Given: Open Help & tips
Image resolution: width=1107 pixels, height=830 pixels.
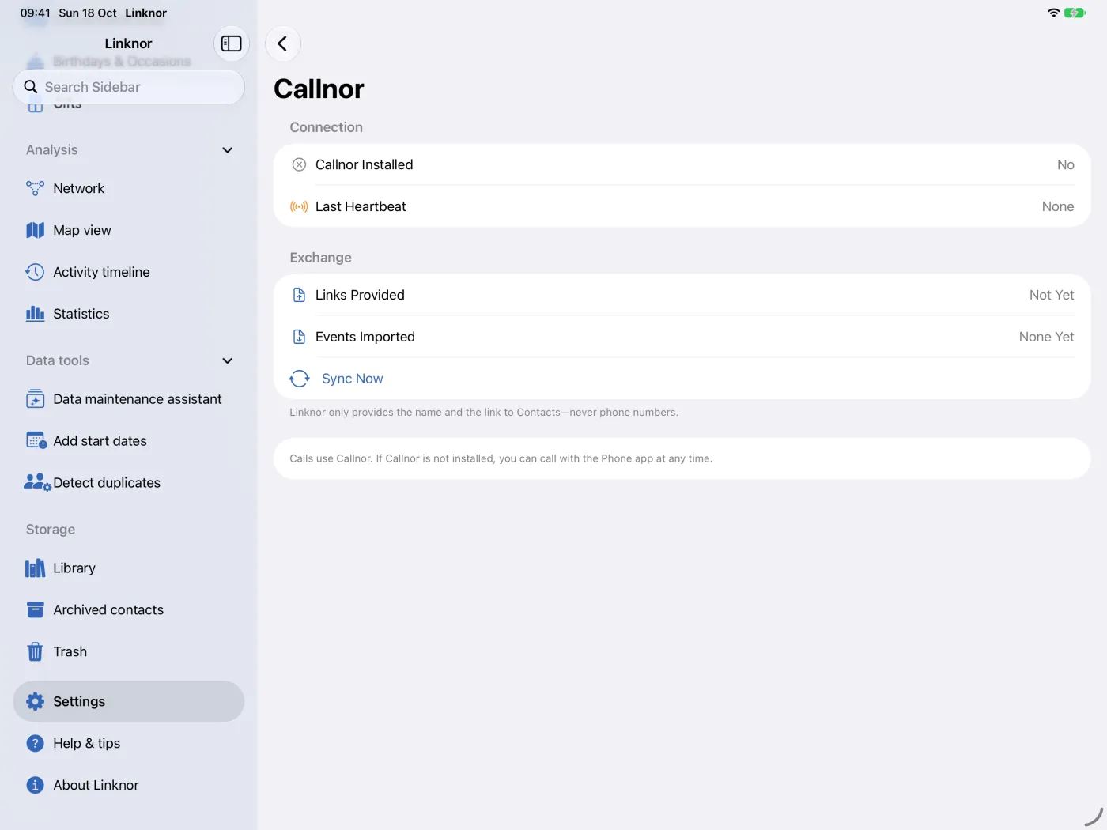Looking at the screenshot, I should click(129, 743).
